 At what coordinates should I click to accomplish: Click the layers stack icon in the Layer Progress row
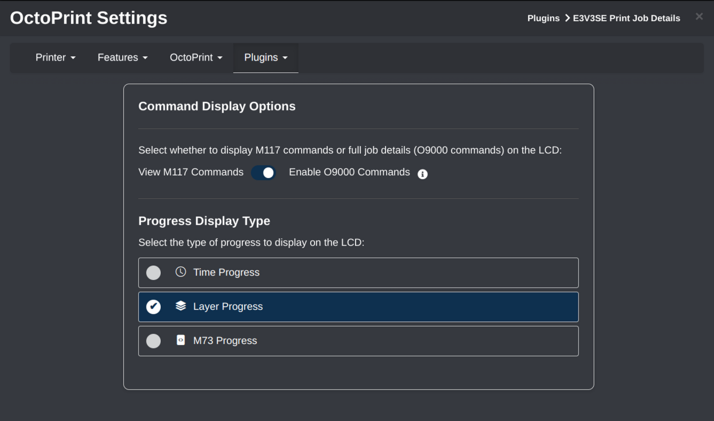pyautogui.click(x=181, y=306)
